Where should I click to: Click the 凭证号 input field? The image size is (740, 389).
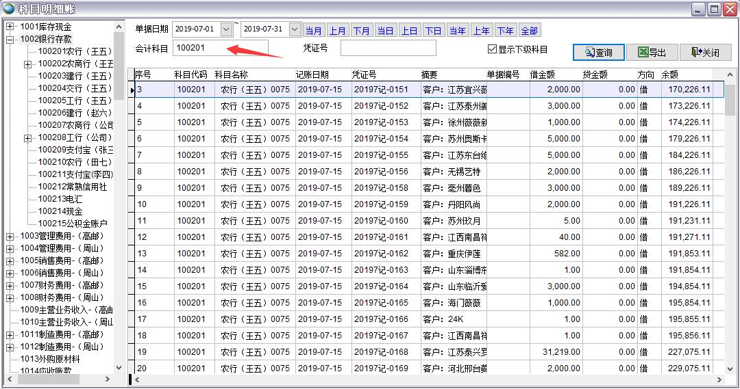388,48
